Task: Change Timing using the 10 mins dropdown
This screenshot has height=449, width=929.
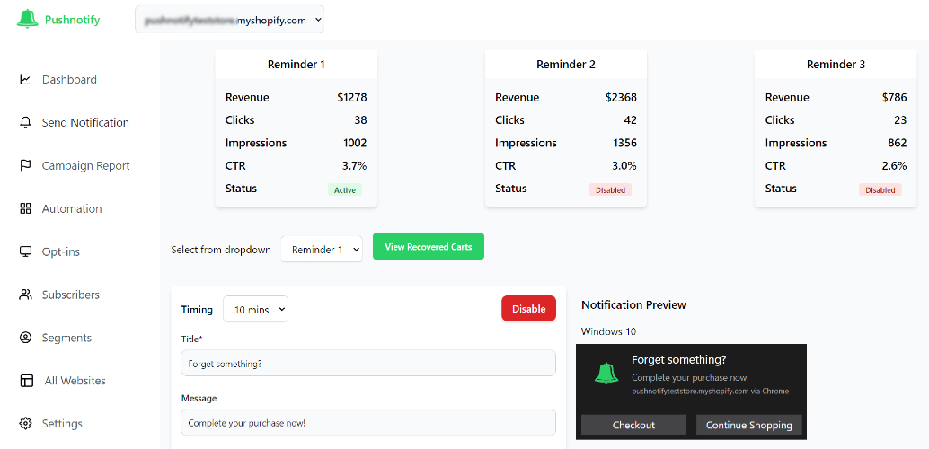Action: 255,309
